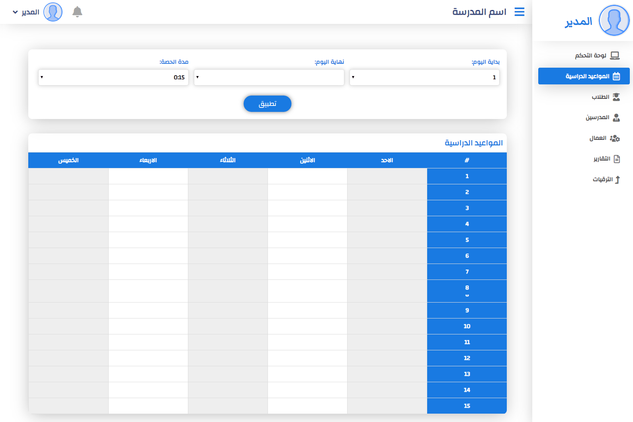The height and width of the screenshot is (422, 633).
Task: Click the workers gear-people icon in sidebar
Action: pyautogui.click(x=615, y=138)
